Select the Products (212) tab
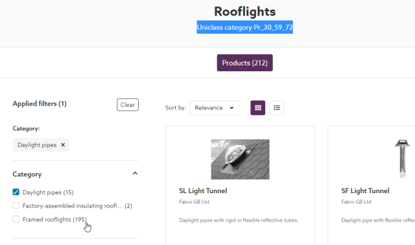The width and height of the screenshot is (415, 245). [x=245, y=63]
